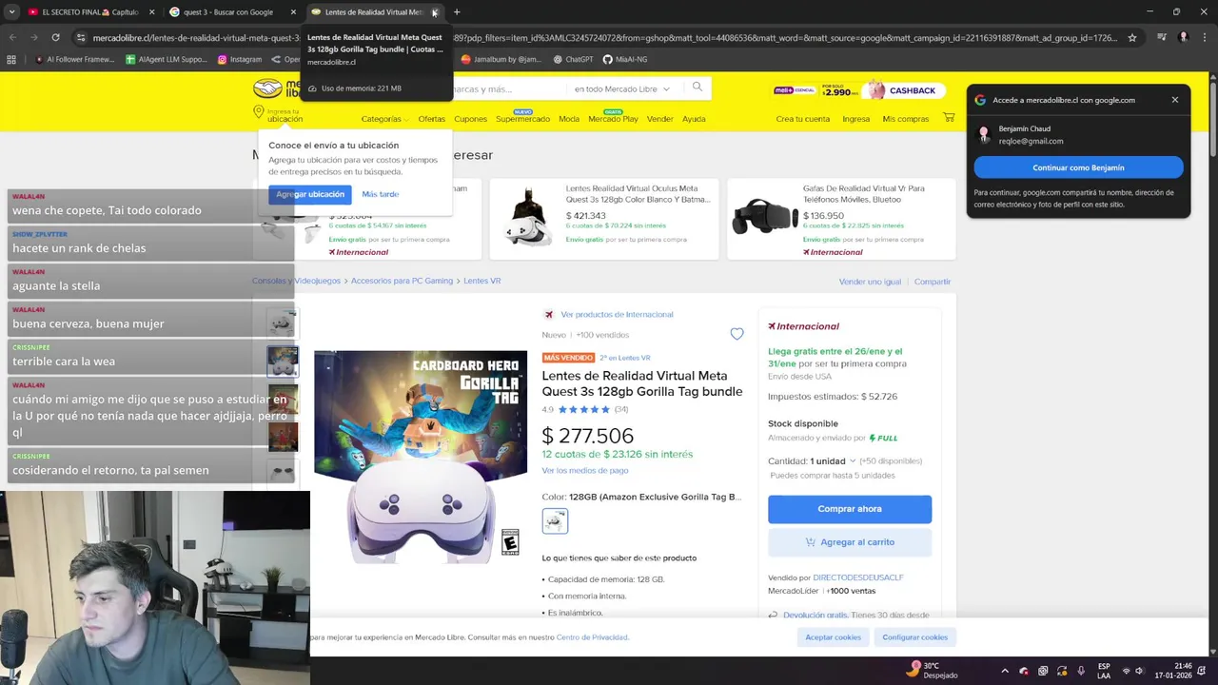Open seller DIRECTODESDEUSACLF link
Image resolution: width=1218 pixels, height=685 pixels.
857,577
